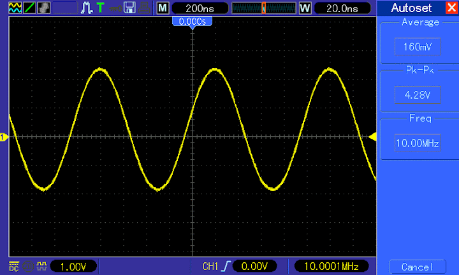Click the waveform memory position bar
459x275 pixels.
(263, 8)
